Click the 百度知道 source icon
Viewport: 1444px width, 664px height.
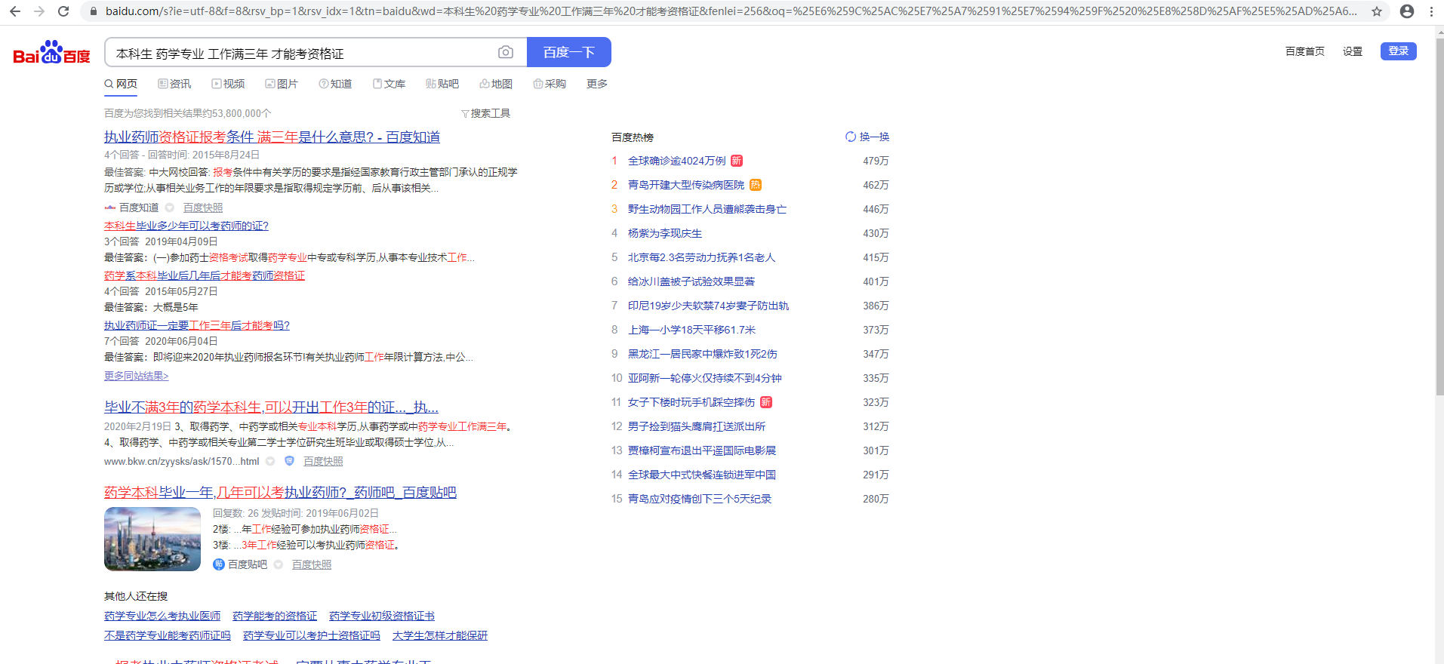(x=110, y=207)
